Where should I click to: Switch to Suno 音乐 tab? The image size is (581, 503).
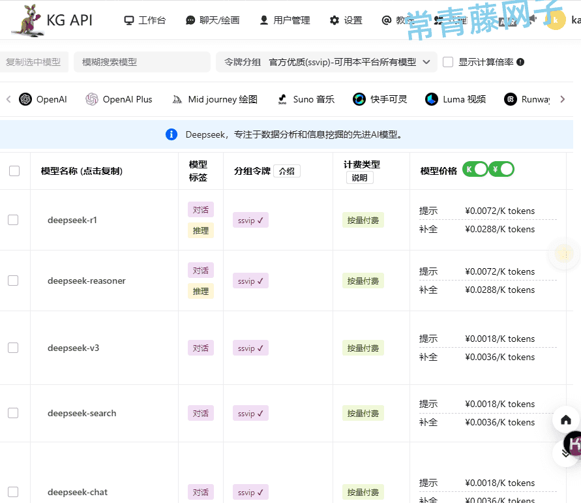click(x=306, y=99)
